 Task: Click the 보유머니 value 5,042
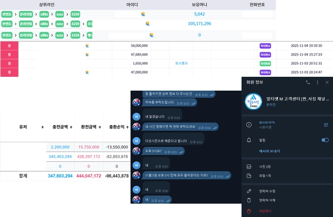click(200, 14)
